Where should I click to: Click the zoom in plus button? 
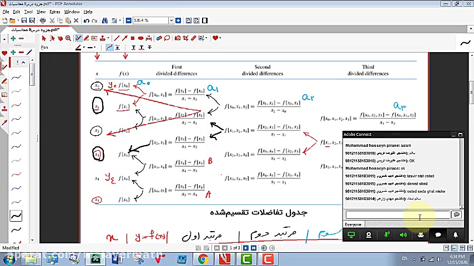click(178, 21)
